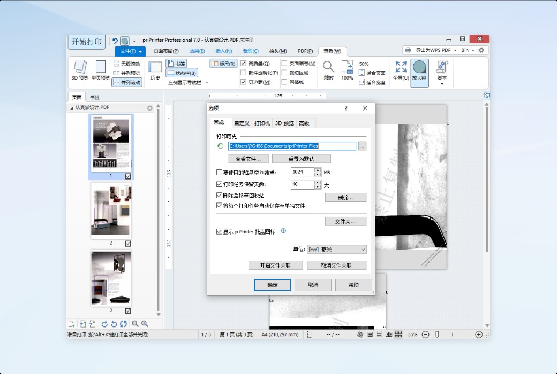The image size is (557, 374).
Task: Set zoom with the 100% icon
Action: pos(347,70)
